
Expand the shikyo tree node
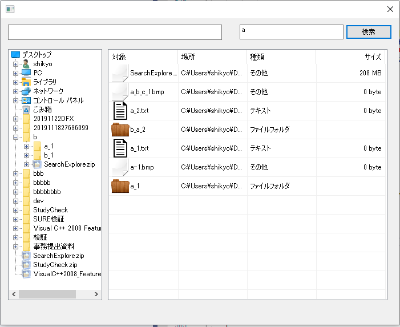coord(15,64)
